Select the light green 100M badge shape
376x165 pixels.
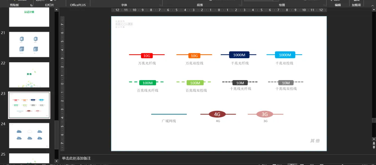point(195,83)
